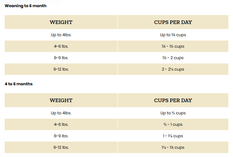Select "6-9 lbs." in the weaning table
This screenshot has width=233, height=157.
[61, 58]
